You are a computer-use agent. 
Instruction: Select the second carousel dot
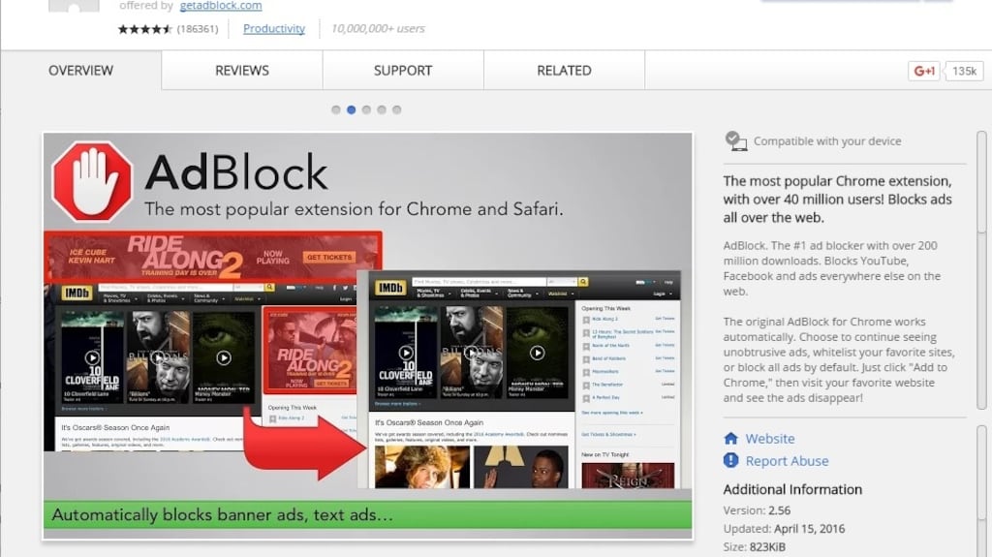pyautogui.click(x=351, y=109)
